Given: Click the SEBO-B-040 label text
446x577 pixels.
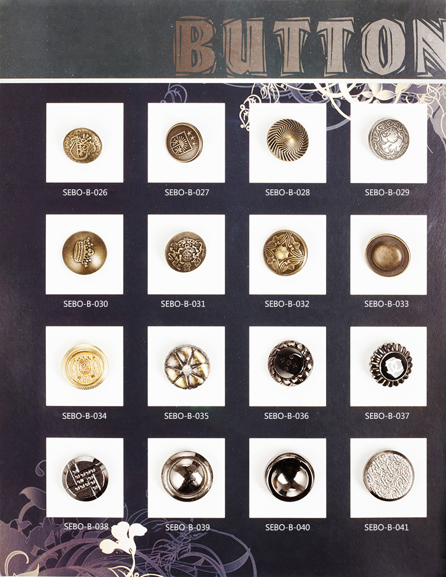Looking at the screenshot, I should [x=287, y=528].
